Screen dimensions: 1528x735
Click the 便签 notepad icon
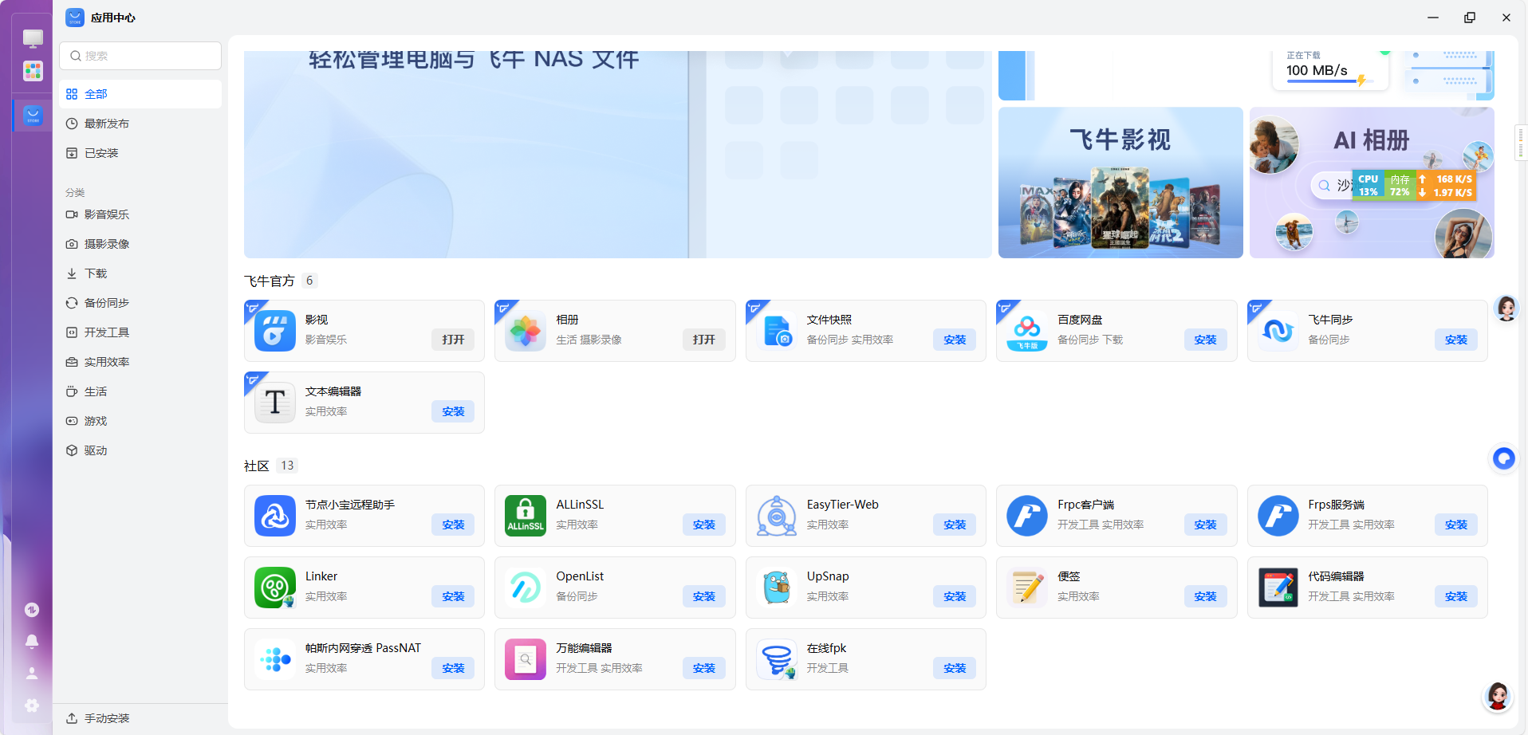pyautogui.click(x=1027, y=588)
